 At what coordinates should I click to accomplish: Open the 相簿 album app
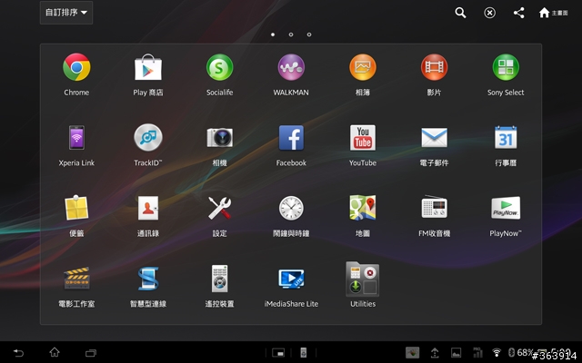pos(363,67)
